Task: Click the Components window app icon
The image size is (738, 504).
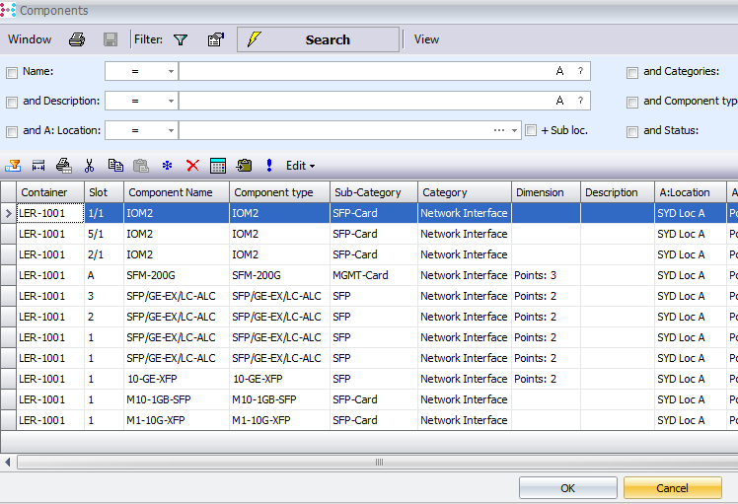Action: coord(8,10)
